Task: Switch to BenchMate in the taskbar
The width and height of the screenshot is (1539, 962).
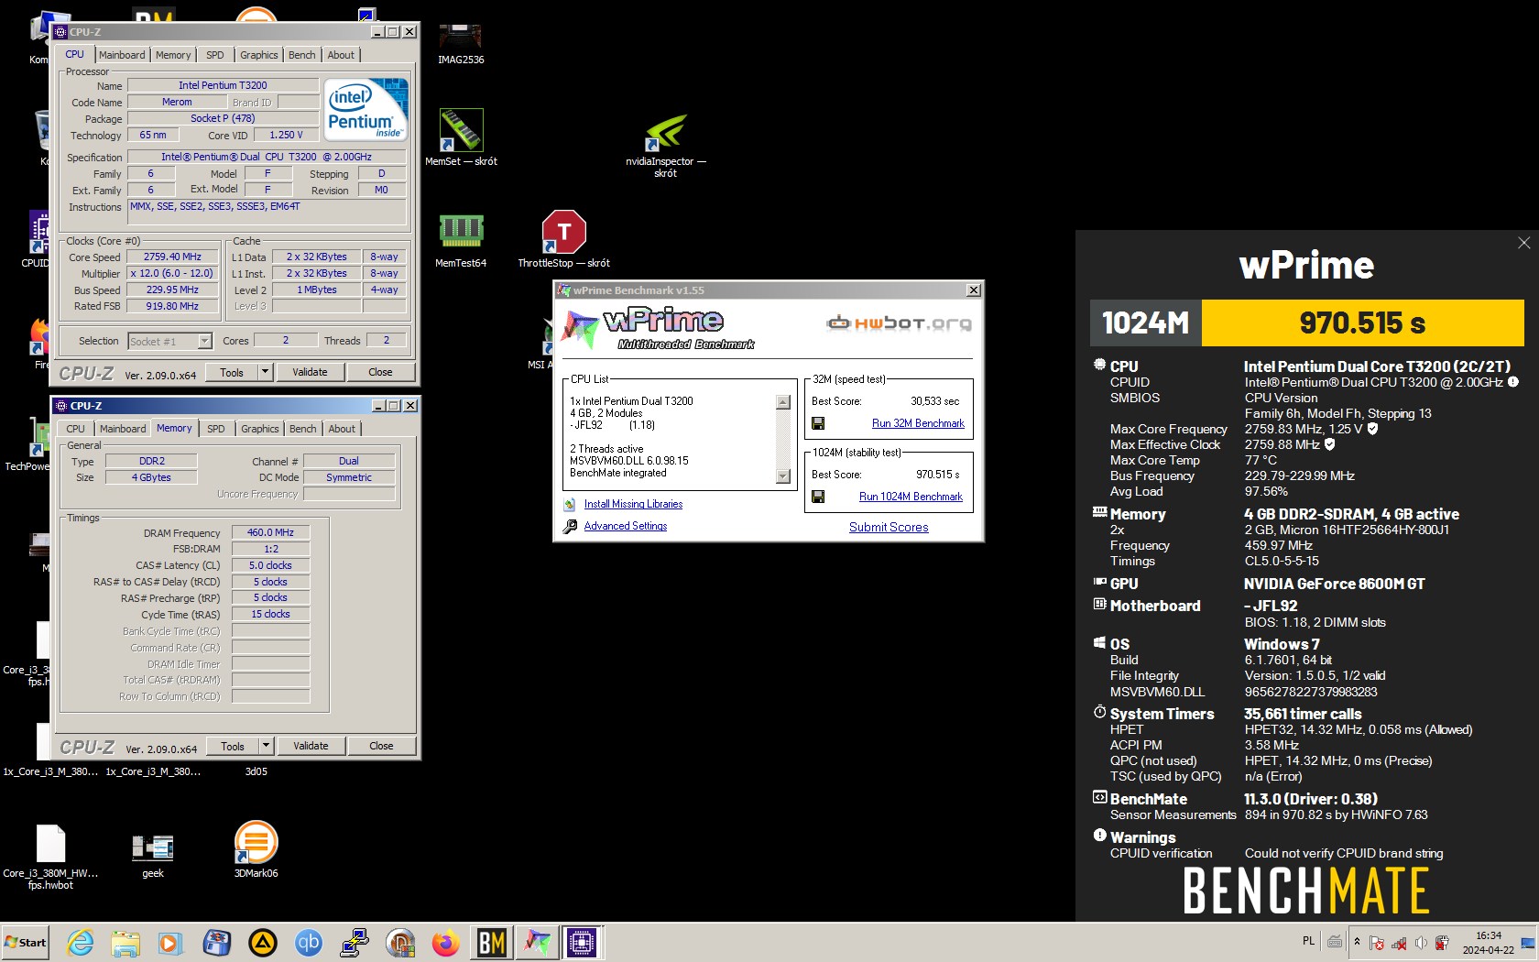Action: (492, 942)
